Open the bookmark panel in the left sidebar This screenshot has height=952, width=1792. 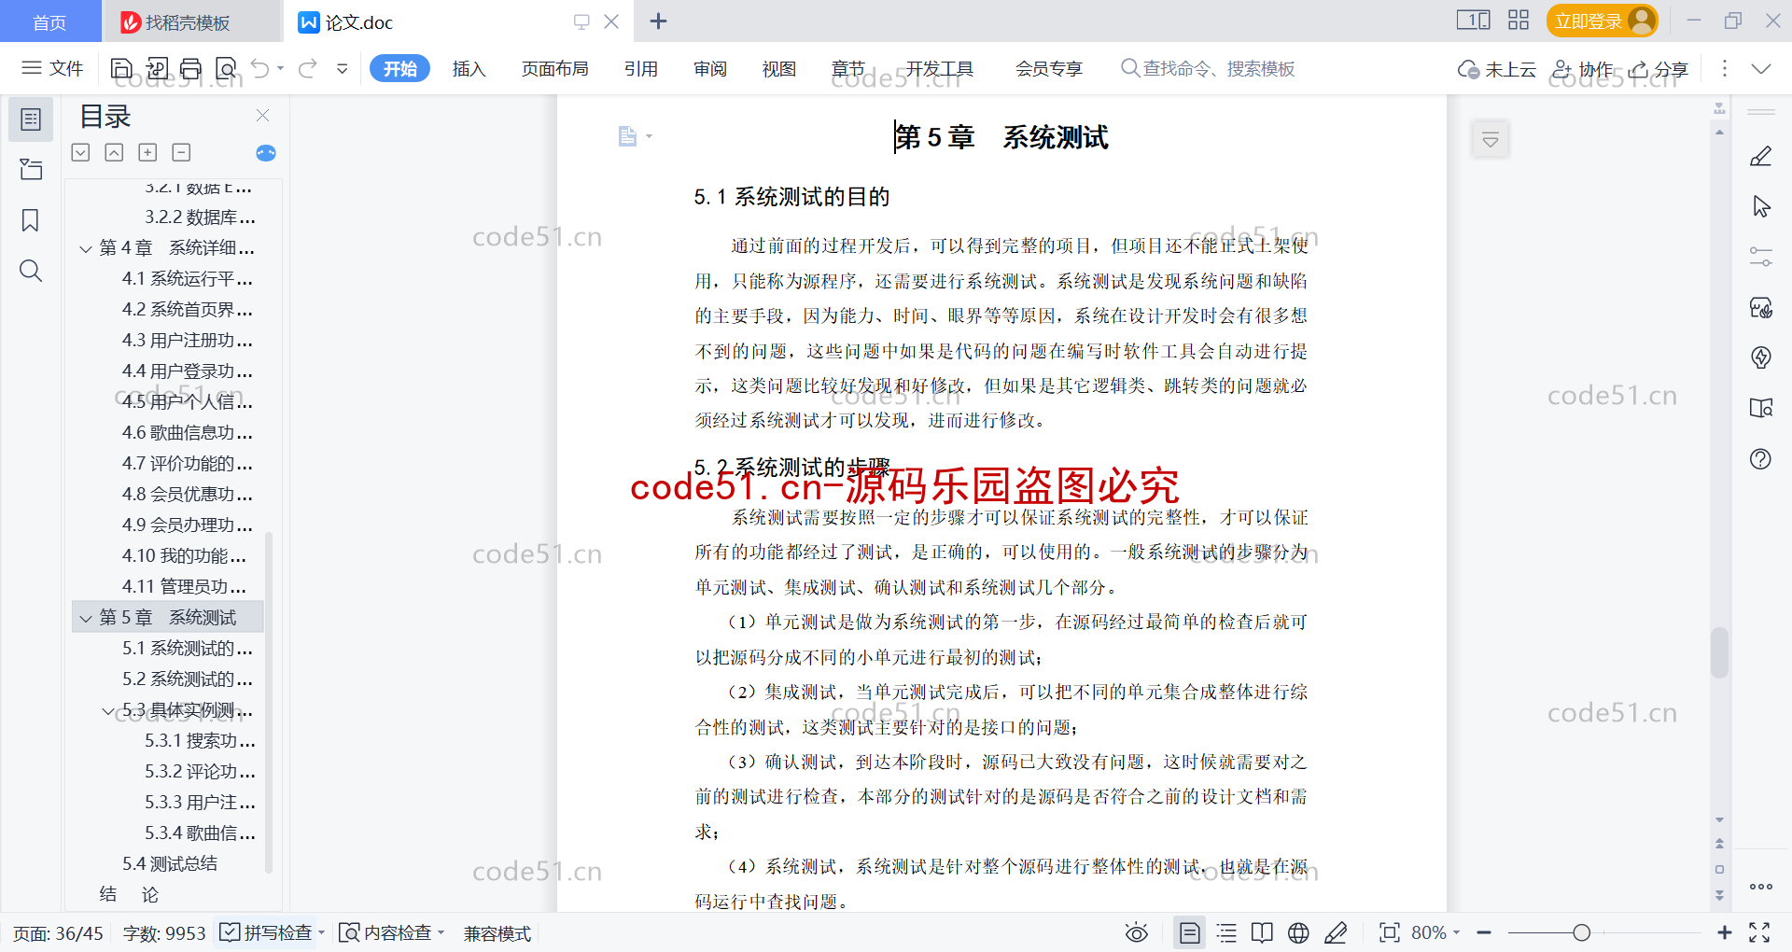click(31, 220)
